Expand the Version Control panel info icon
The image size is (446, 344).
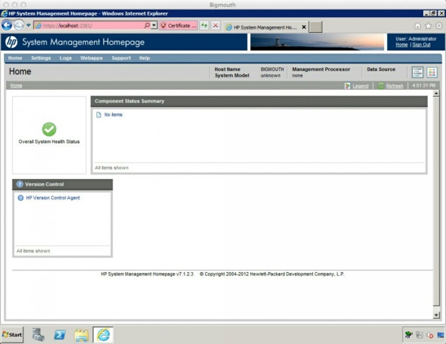pyautogui.click(x=20, y=185)
